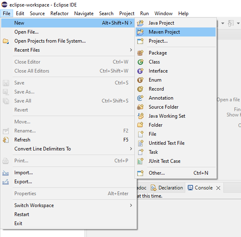
Task: Click the File icon in New submenu
Action: (140, 134)
